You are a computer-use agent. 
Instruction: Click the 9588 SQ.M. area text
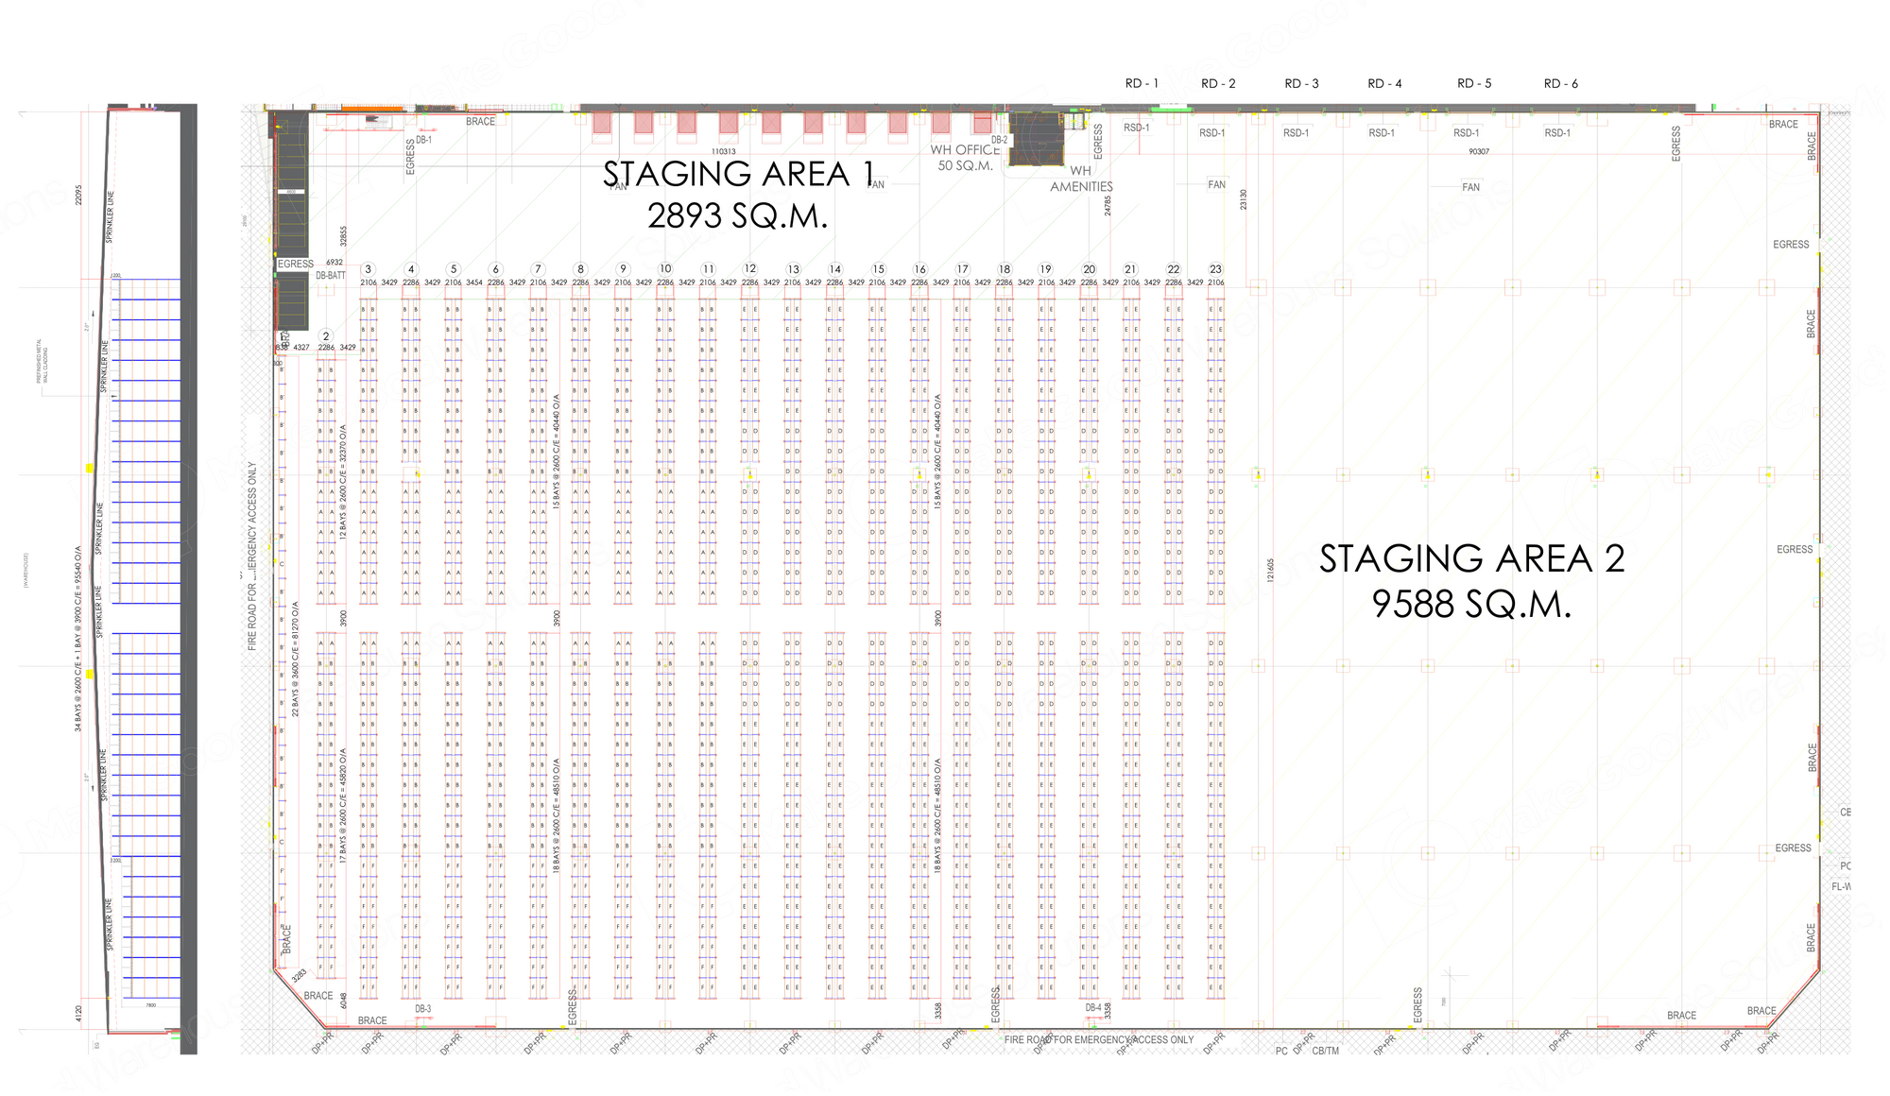tap(1471, 605)
